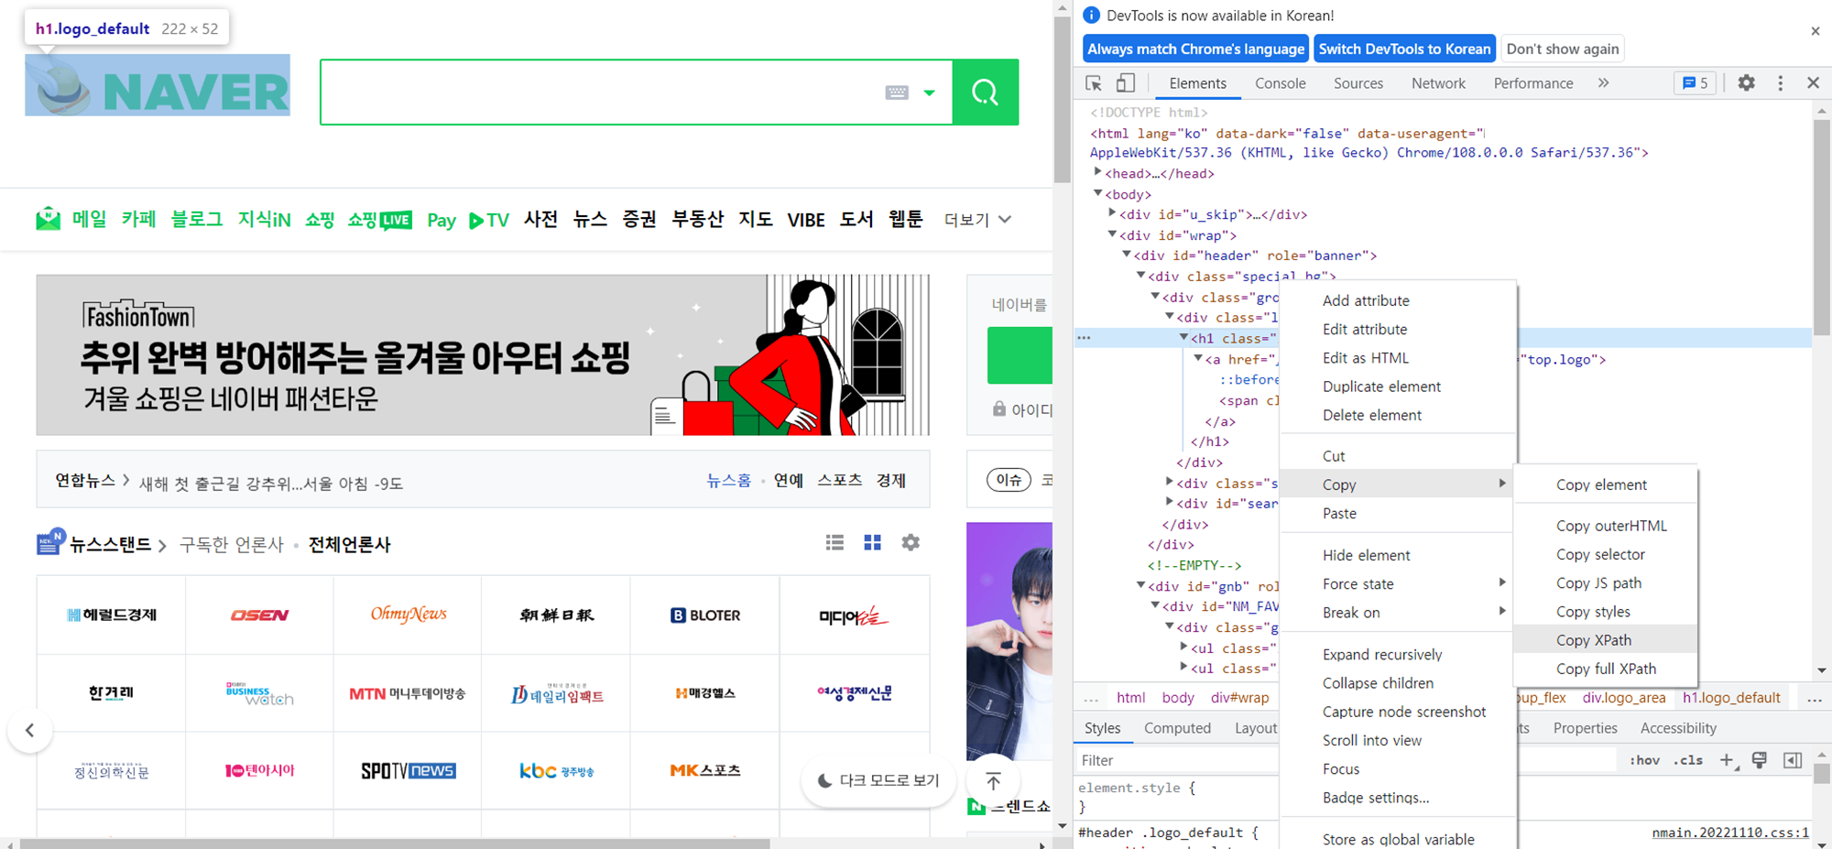Open newsstand settings gear icon
This screenshot has width=1832, height=849.
click(911, 542)
